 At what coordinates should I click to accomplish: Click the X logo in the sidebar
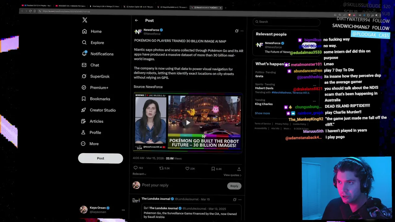pos(85,20)
